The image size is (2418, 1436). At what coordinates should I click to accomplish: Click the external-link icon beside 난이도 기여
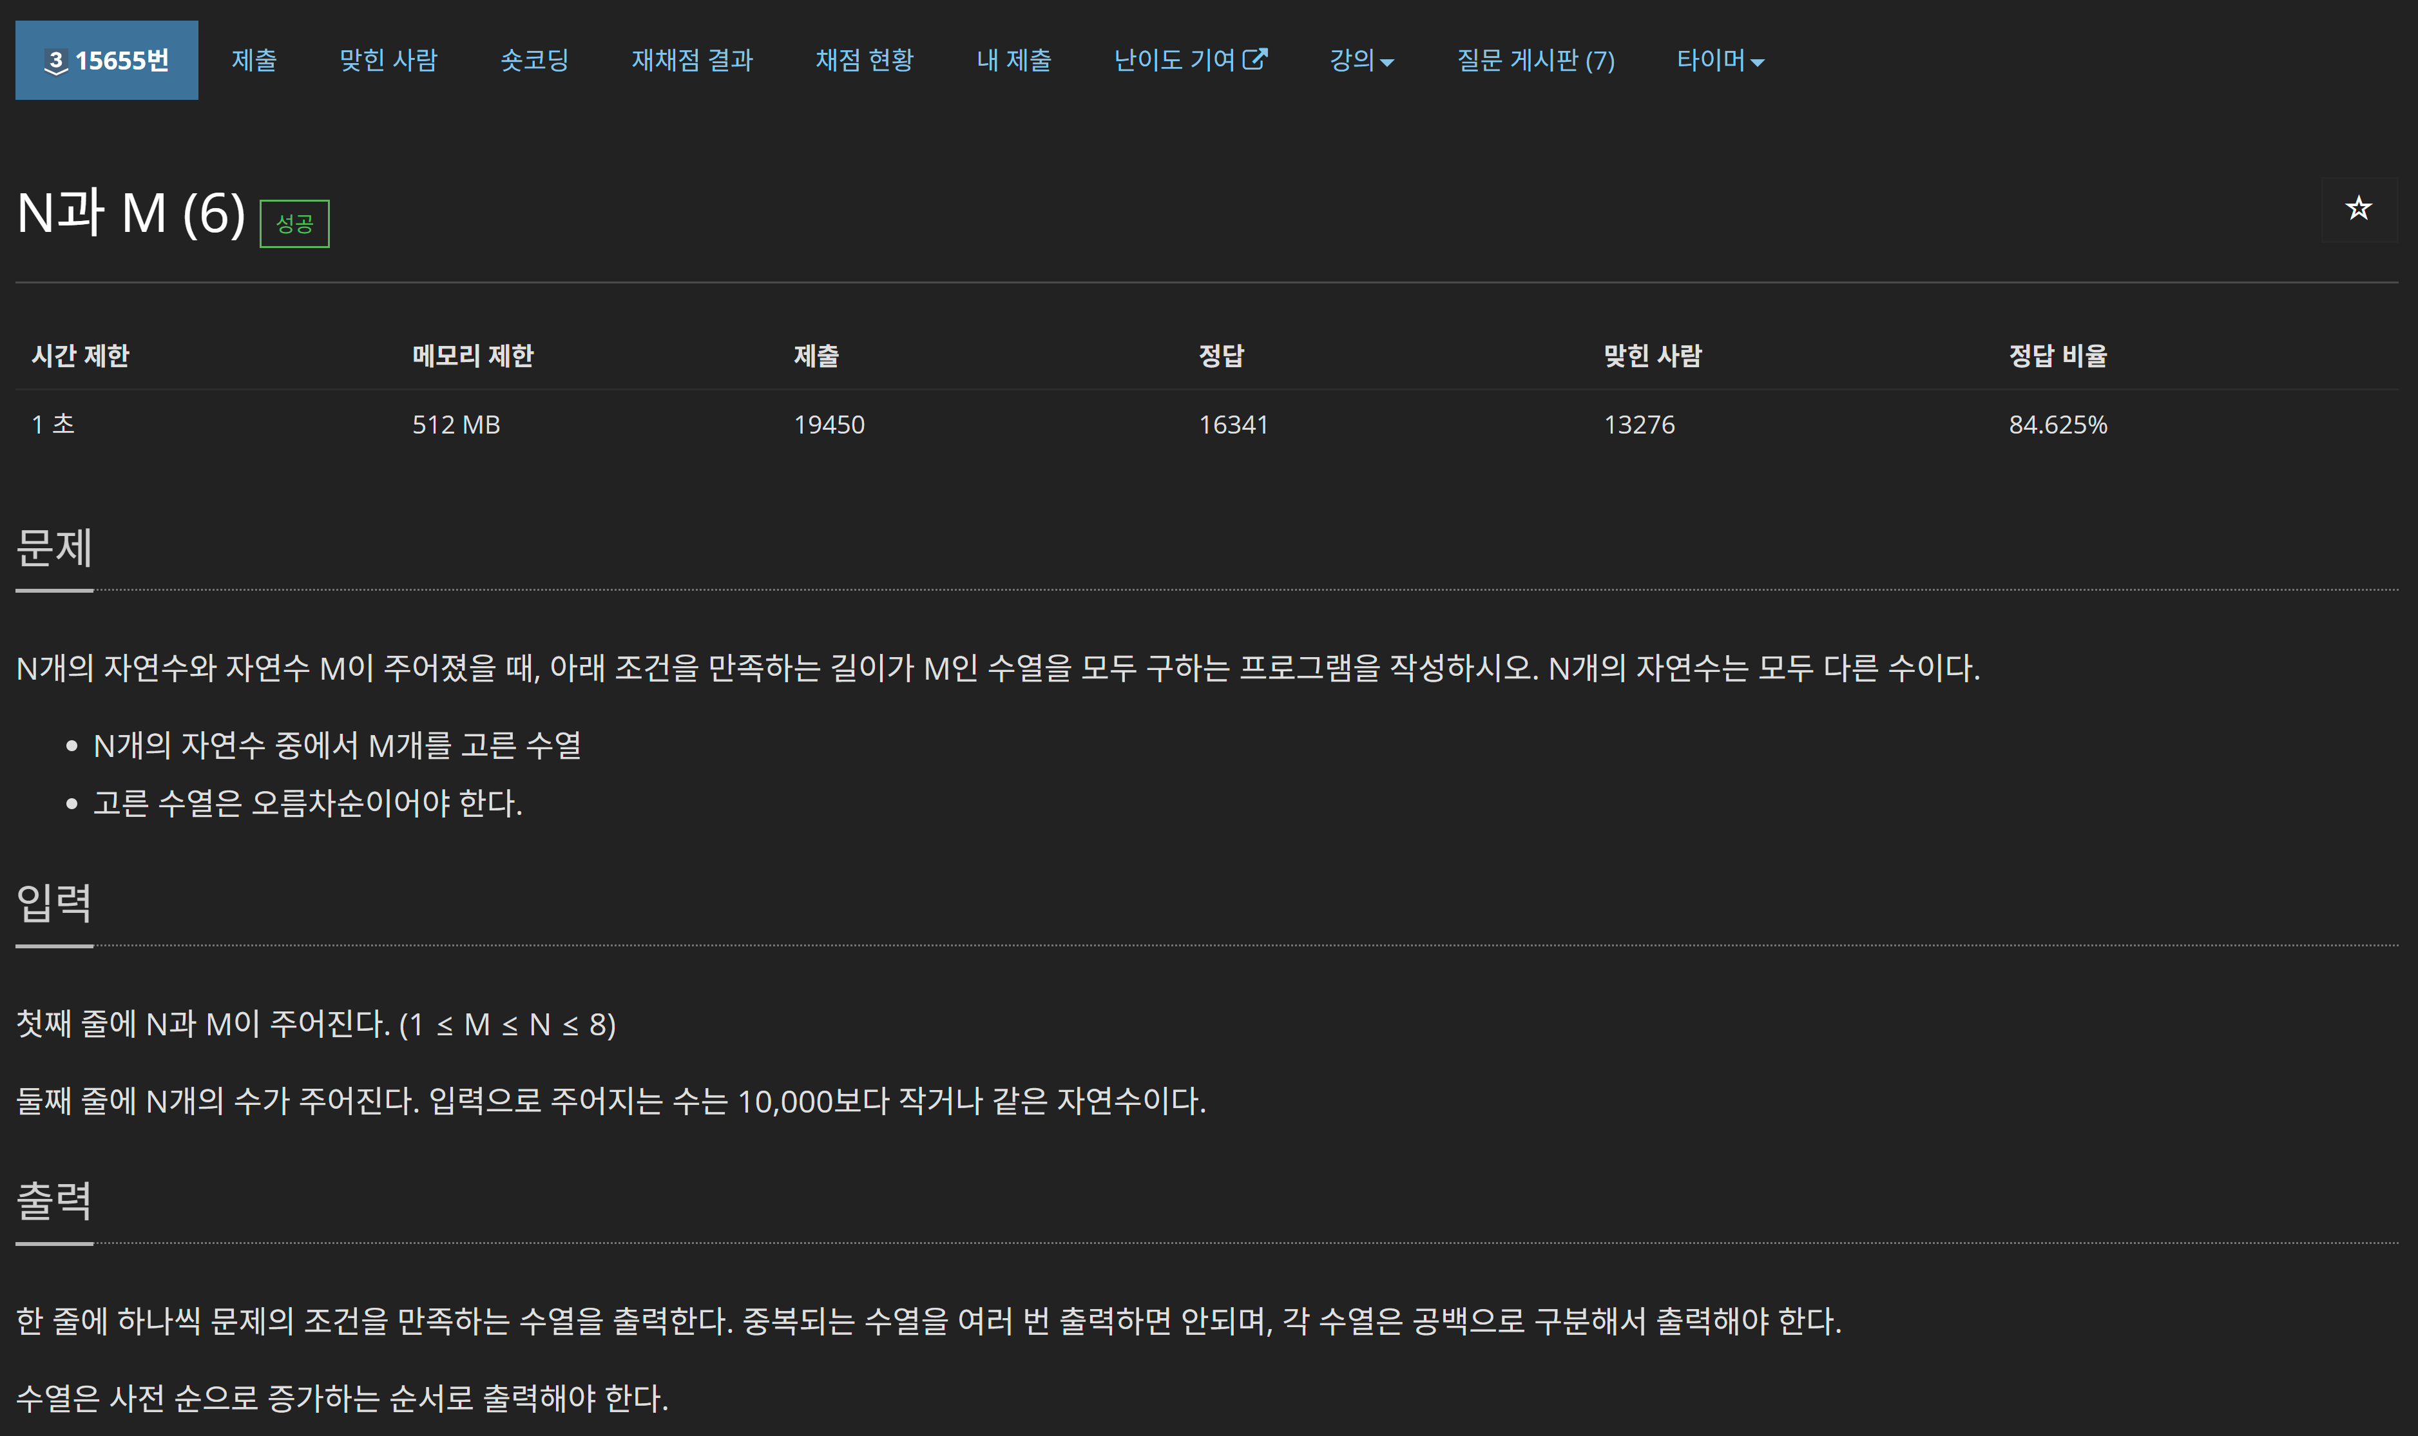pos(1254,59)
